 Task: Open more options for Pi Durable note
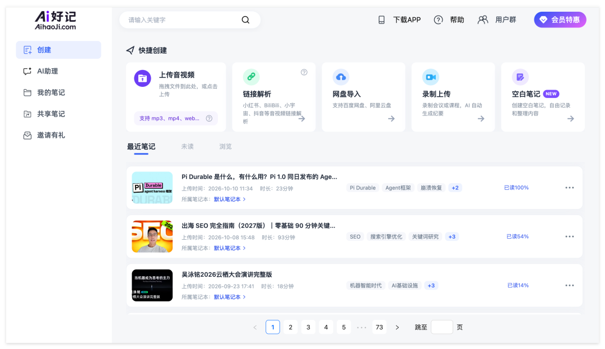570,188
